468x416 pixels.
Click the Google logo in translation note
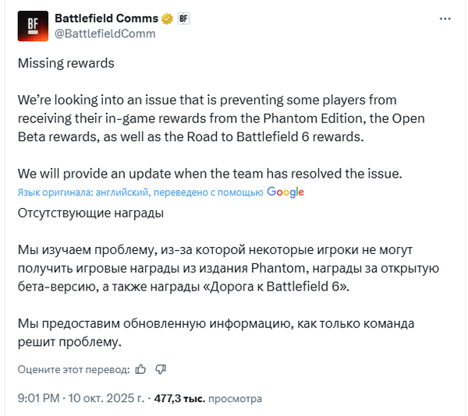[285, 192]
